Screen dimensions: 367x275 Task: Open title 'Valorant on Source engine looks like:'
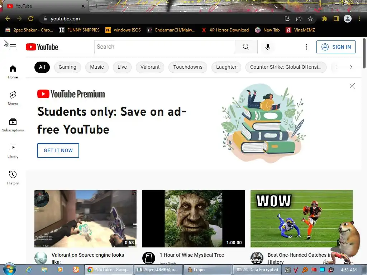pyautogui.click(x=88, y=259)
